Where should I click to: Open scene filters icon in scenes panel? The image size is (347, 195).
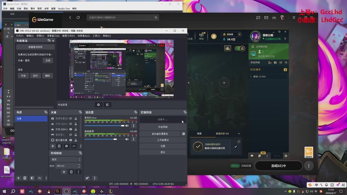click(x=32, y=178)
